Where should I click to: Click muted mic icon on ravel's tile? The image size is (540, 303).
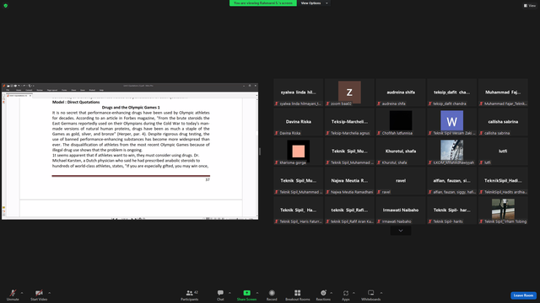pos(379,192)
